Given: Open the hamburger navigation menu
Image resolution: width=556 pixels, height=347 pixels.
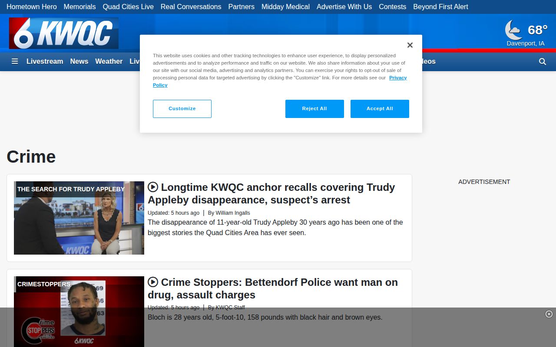Looking at the screenshot, I should coord(15,61).
